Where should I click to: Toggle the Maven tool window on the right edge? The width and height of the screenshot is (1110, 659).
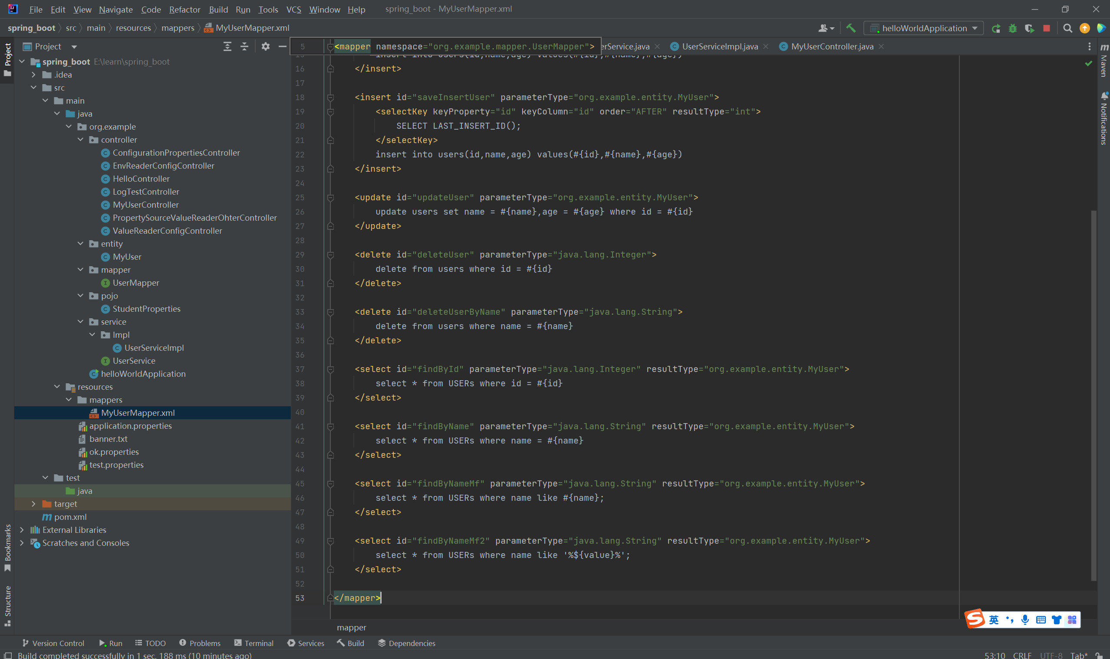[x=1104, y=60]
